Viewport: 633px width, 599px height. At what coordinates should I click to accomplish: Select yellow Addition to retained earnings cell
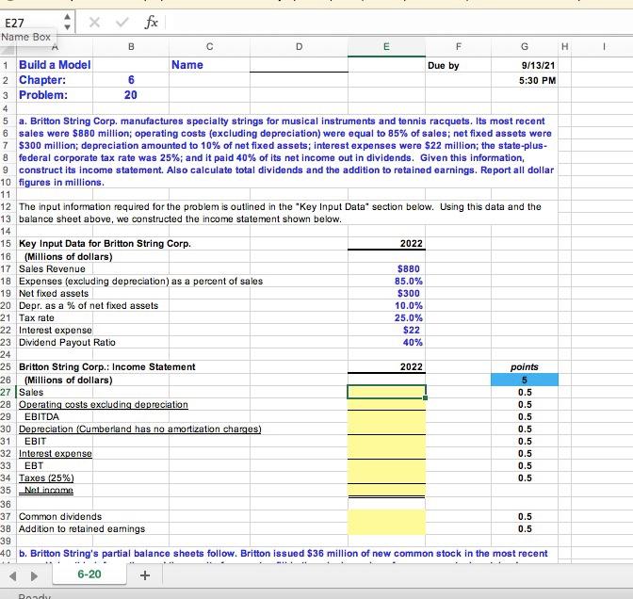(386, 528)
